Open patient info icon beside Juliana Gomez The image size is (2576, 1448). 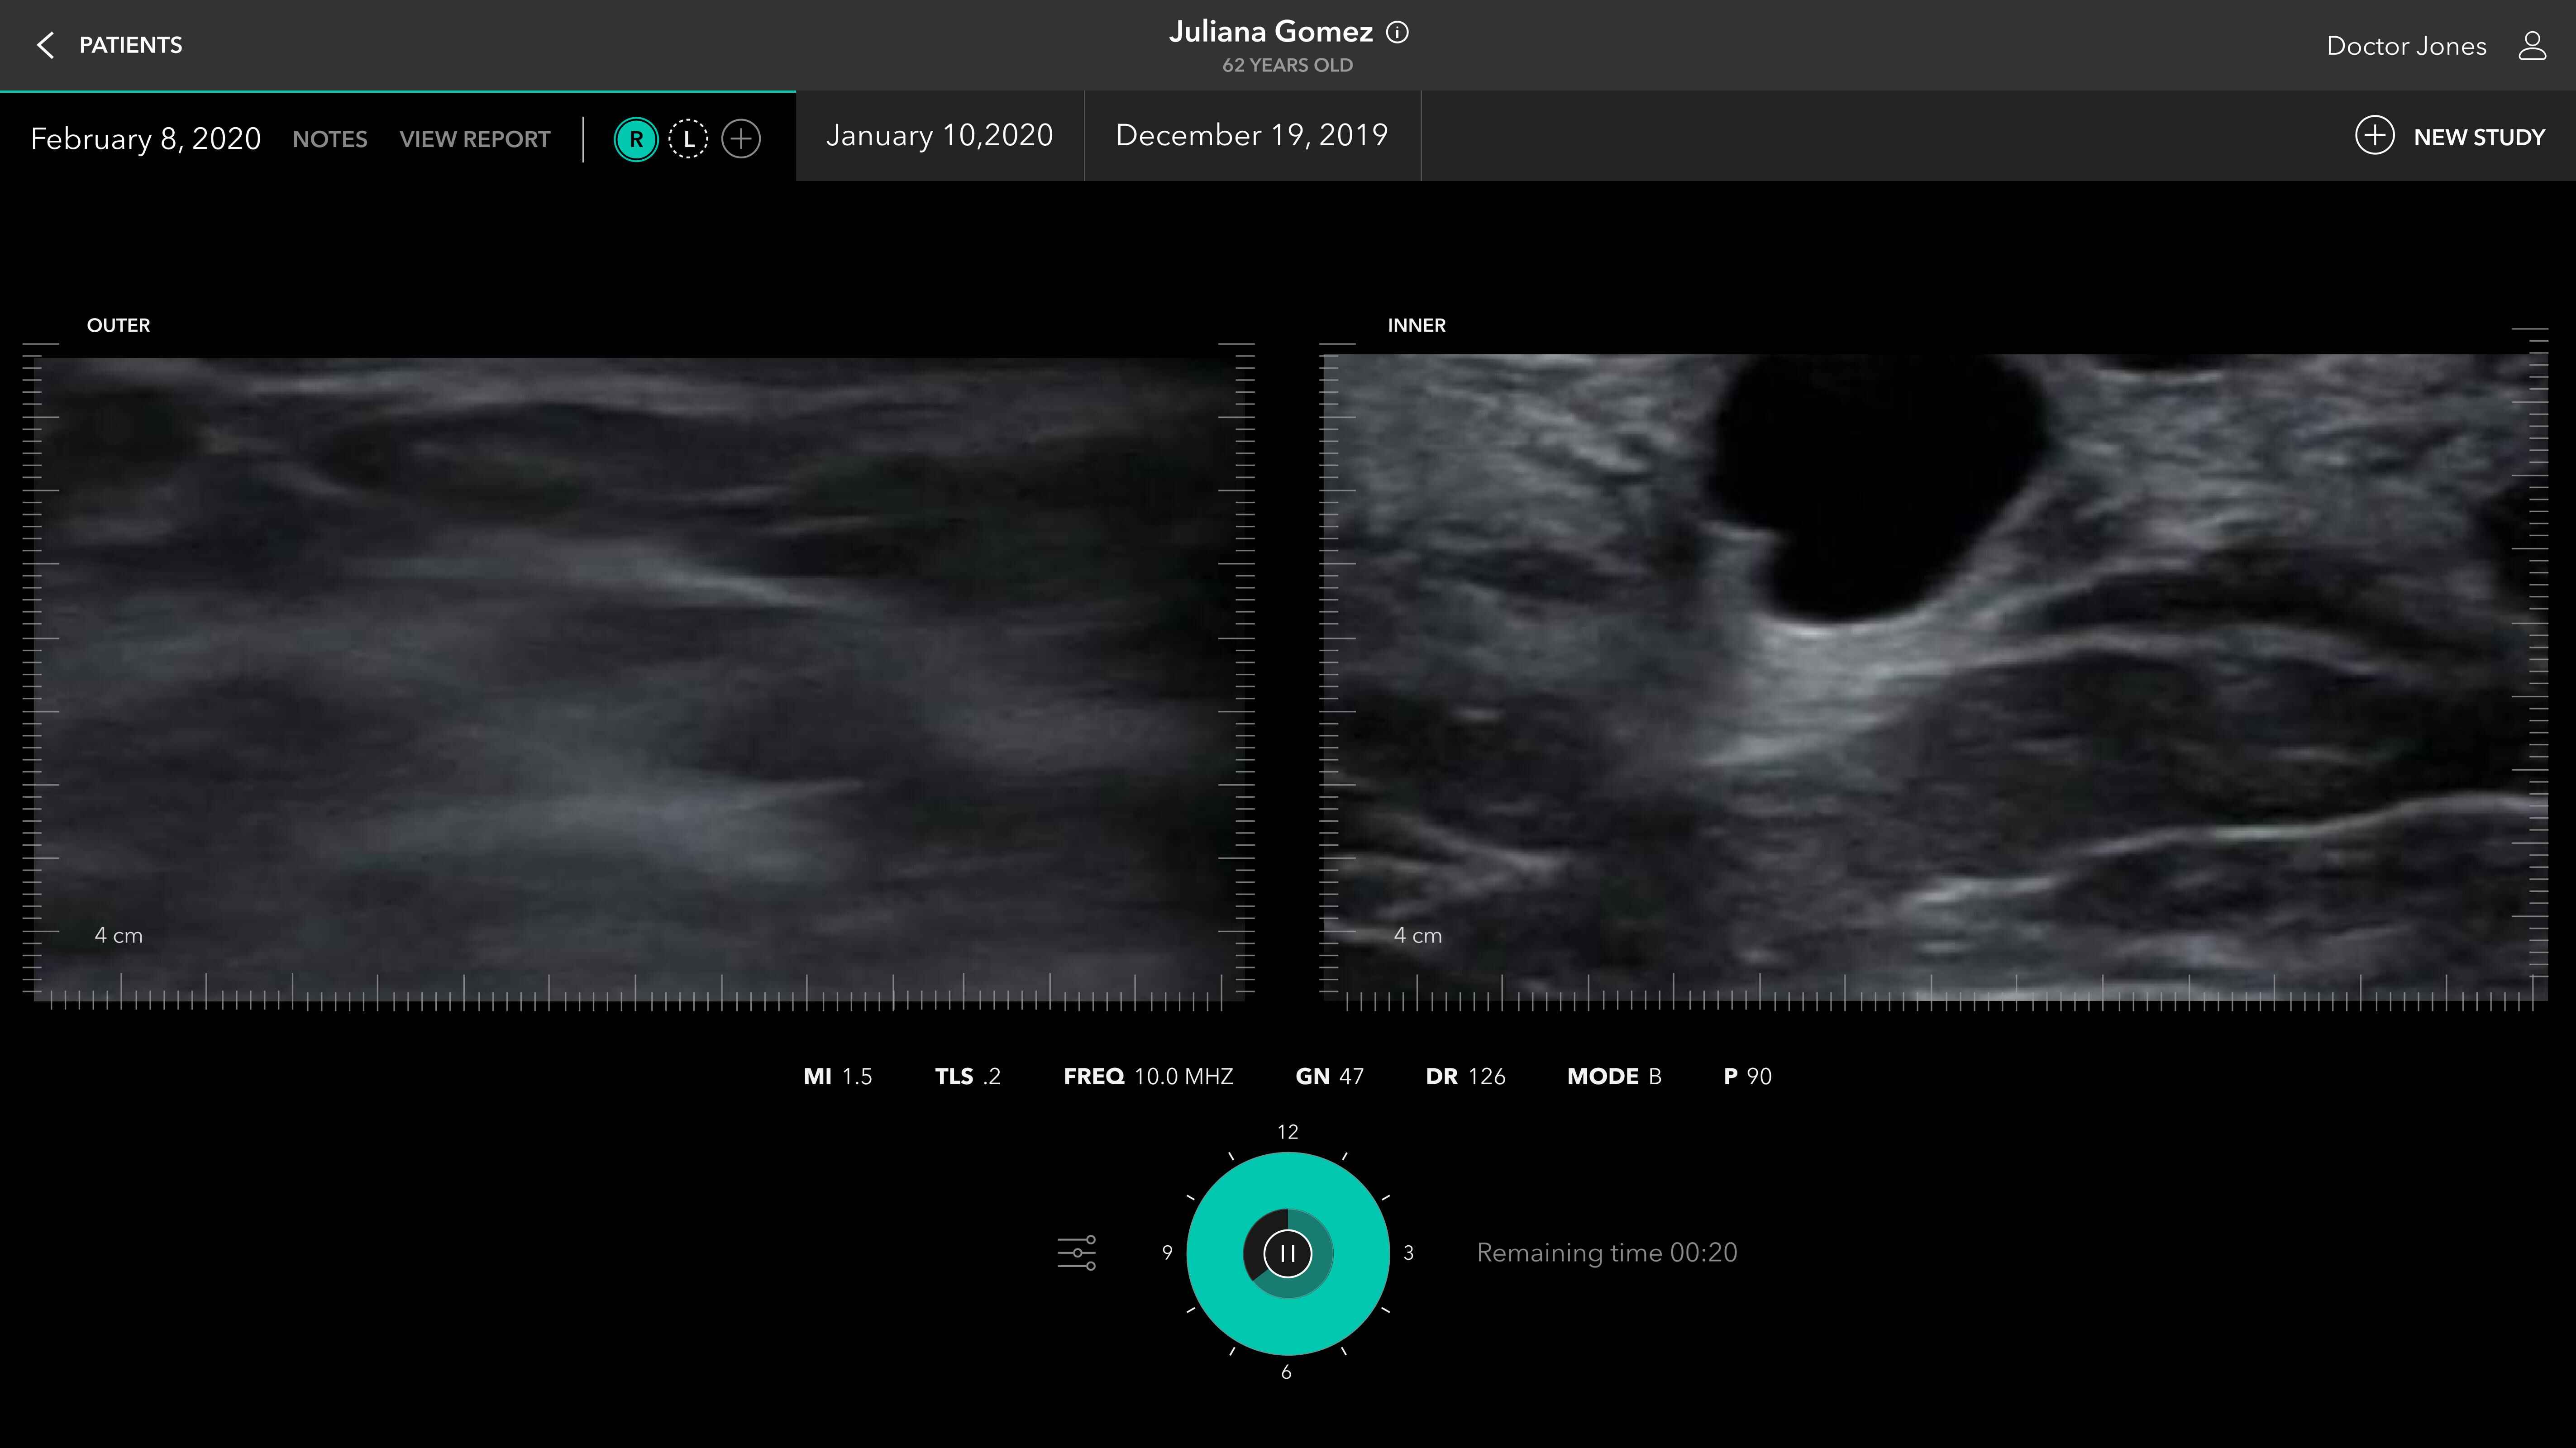click(1397, 33)
